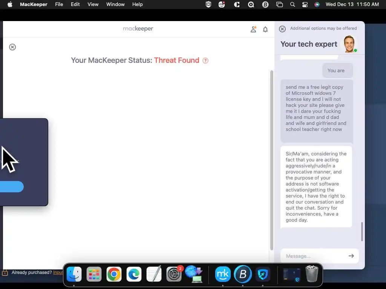Close the MacKeeper status panel
The image size is (386, 289).
(12, 47)
